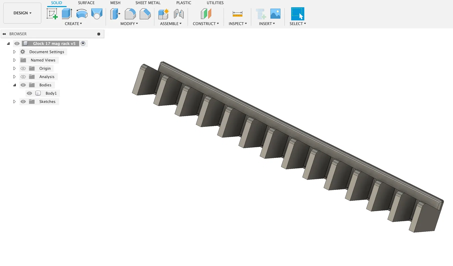
Task: Click the Insert Canvas image icon
Action: [275, 14]
